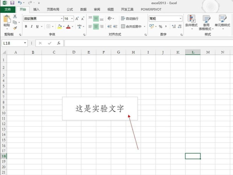Viewport: 233px width, 175px height.
Task: Open the font color picker arrow
Action: (x=72, y=27)
